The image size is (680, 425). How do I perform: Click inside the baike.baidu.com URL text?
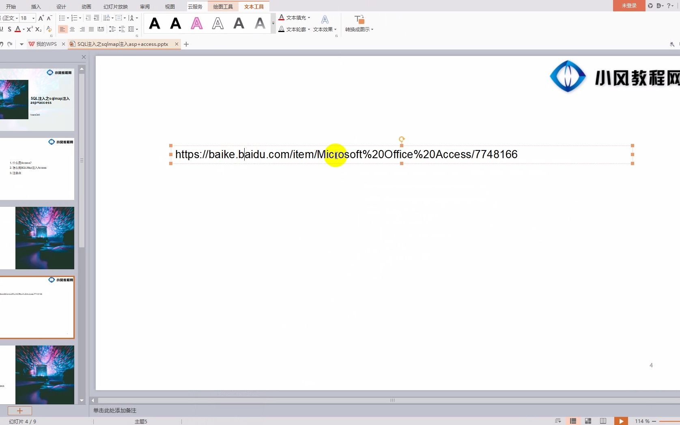click(x=346, y=155)
